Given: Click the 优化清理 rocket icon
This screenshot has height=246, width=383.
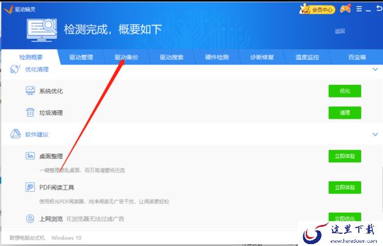Looking at the screenshot, I should coord(15,69).
